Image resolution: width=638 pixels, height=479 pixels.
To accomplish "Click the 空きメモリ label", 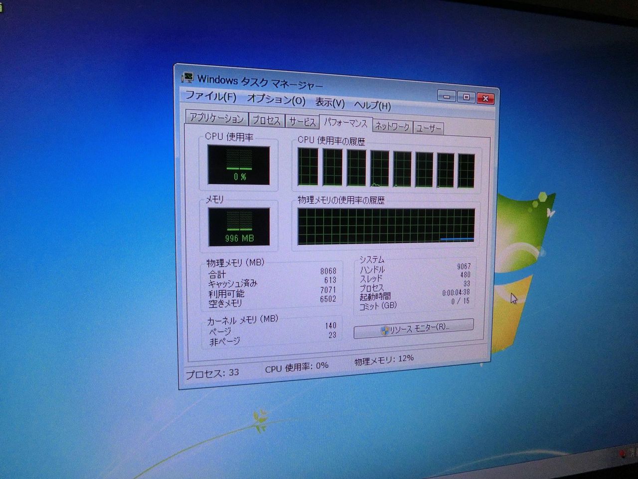I will (x=225, y=303).
